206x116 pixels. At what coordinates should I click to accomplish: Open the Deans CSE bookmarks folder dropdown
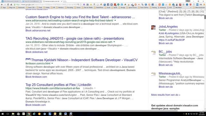click(31, 7)
